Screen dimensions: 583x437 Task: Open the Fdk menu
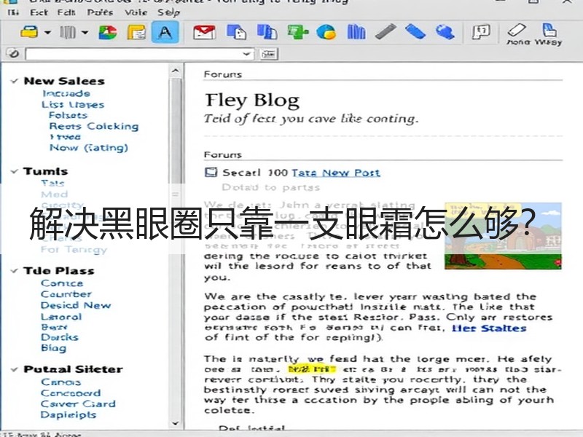(x=66, y=12)
